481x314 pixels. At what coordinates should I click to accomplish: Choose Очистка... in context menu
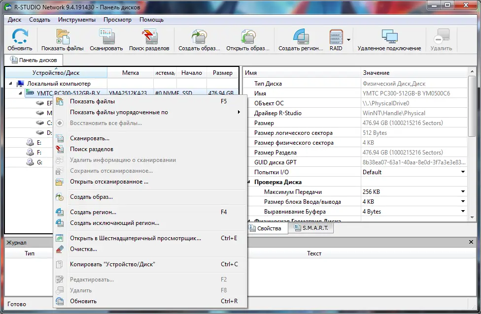150,249
